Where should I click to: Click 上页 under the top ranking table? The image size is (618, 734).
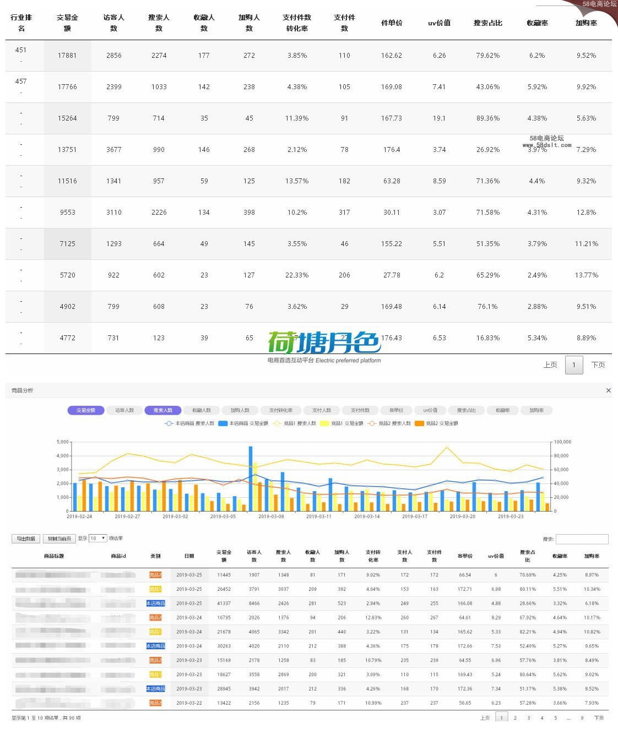point(550,365)
